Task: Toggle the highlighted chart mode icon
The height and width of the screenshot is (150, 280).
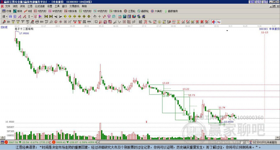Action: pos(11,17)
